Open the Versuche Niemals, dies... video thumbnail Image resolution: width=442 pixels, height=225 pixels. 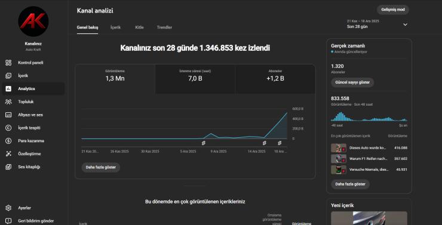(339, 169)
